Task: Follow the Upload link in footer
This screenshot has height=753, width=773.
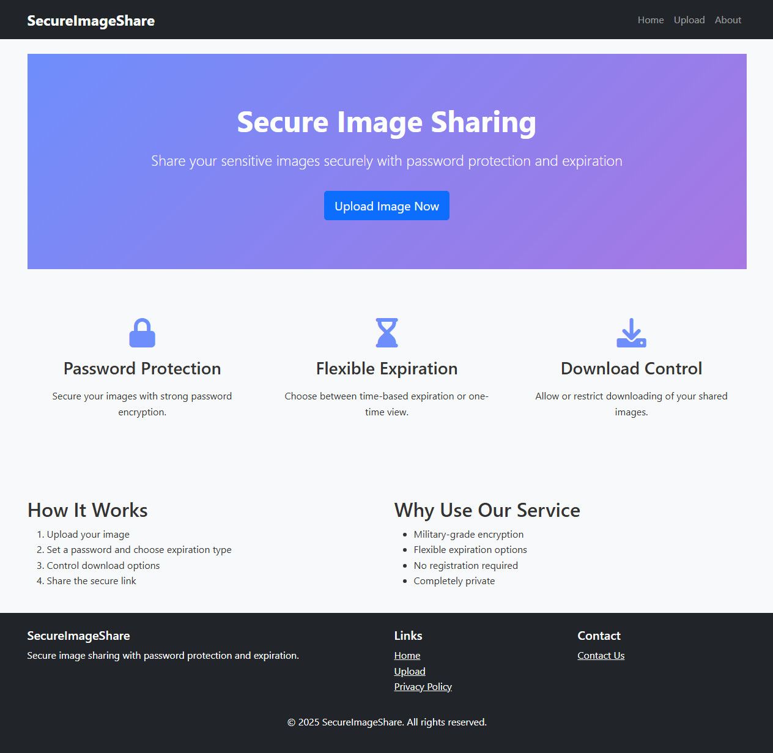Action: (x=410, y=671)
